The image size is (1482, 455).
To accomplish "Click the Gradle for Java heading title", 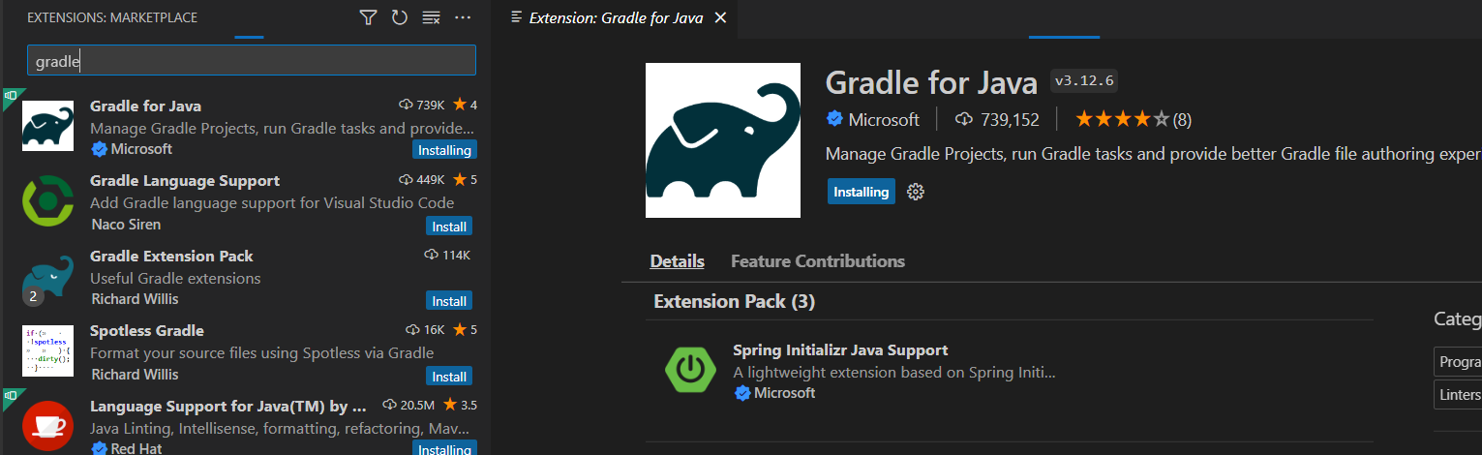I will [x=931, y=83].
